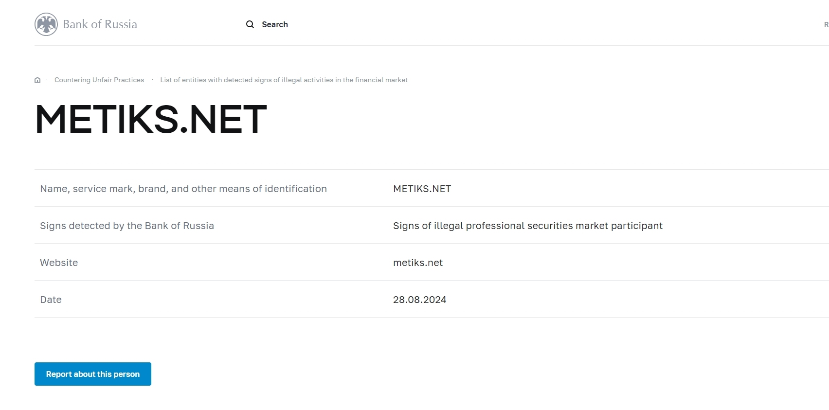Image resolution: width=829 pixels, height=410 pixels.
Task: Click the Website row label
Action: click(59, 263)
